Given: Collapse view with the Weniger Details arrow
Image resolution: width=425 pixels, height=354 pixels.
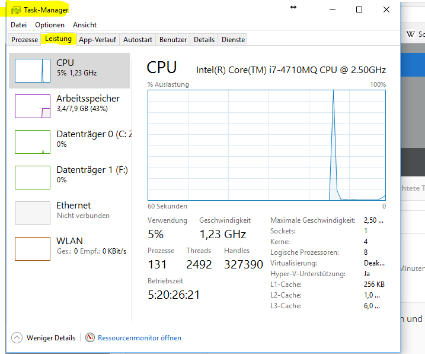Looking at the screenshot, I should [x=17, y=338].
